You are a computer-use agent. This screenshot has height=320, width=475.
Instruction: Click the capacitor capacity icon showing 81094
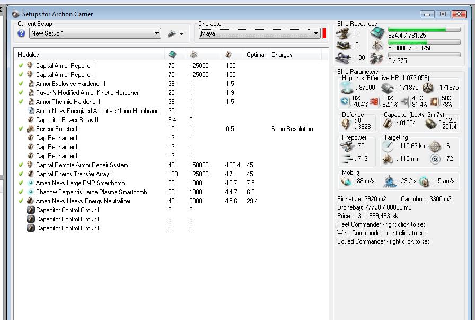(x=388, y=124)
